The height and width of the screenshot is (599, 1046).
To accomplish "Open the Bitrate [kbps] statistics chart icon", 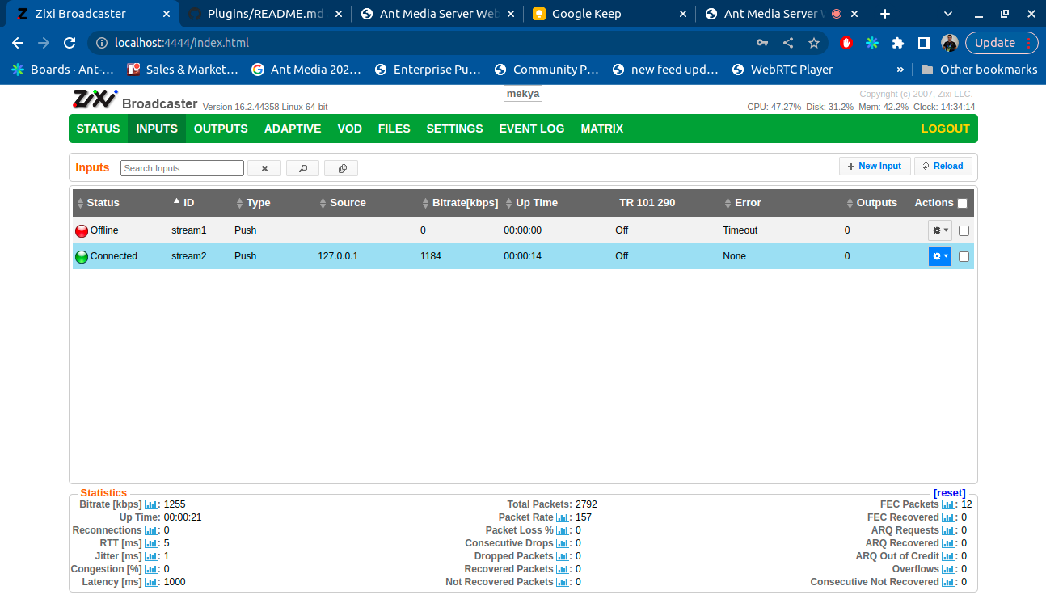I will tap(151, 504).
